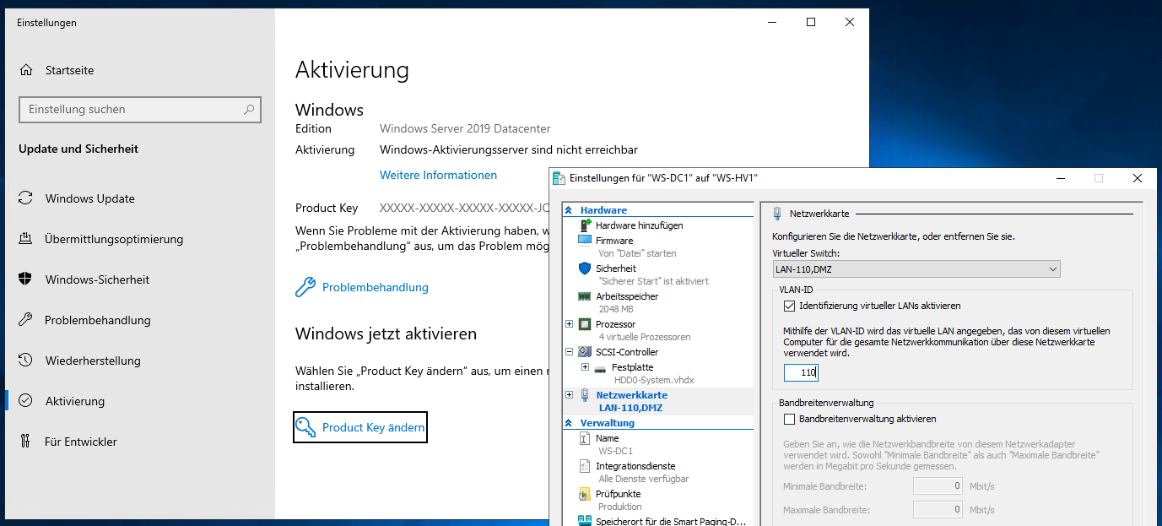Collapse the Verwaltung section header
The height and width of the screenshot is (526, 1162).
pos(569,423)
